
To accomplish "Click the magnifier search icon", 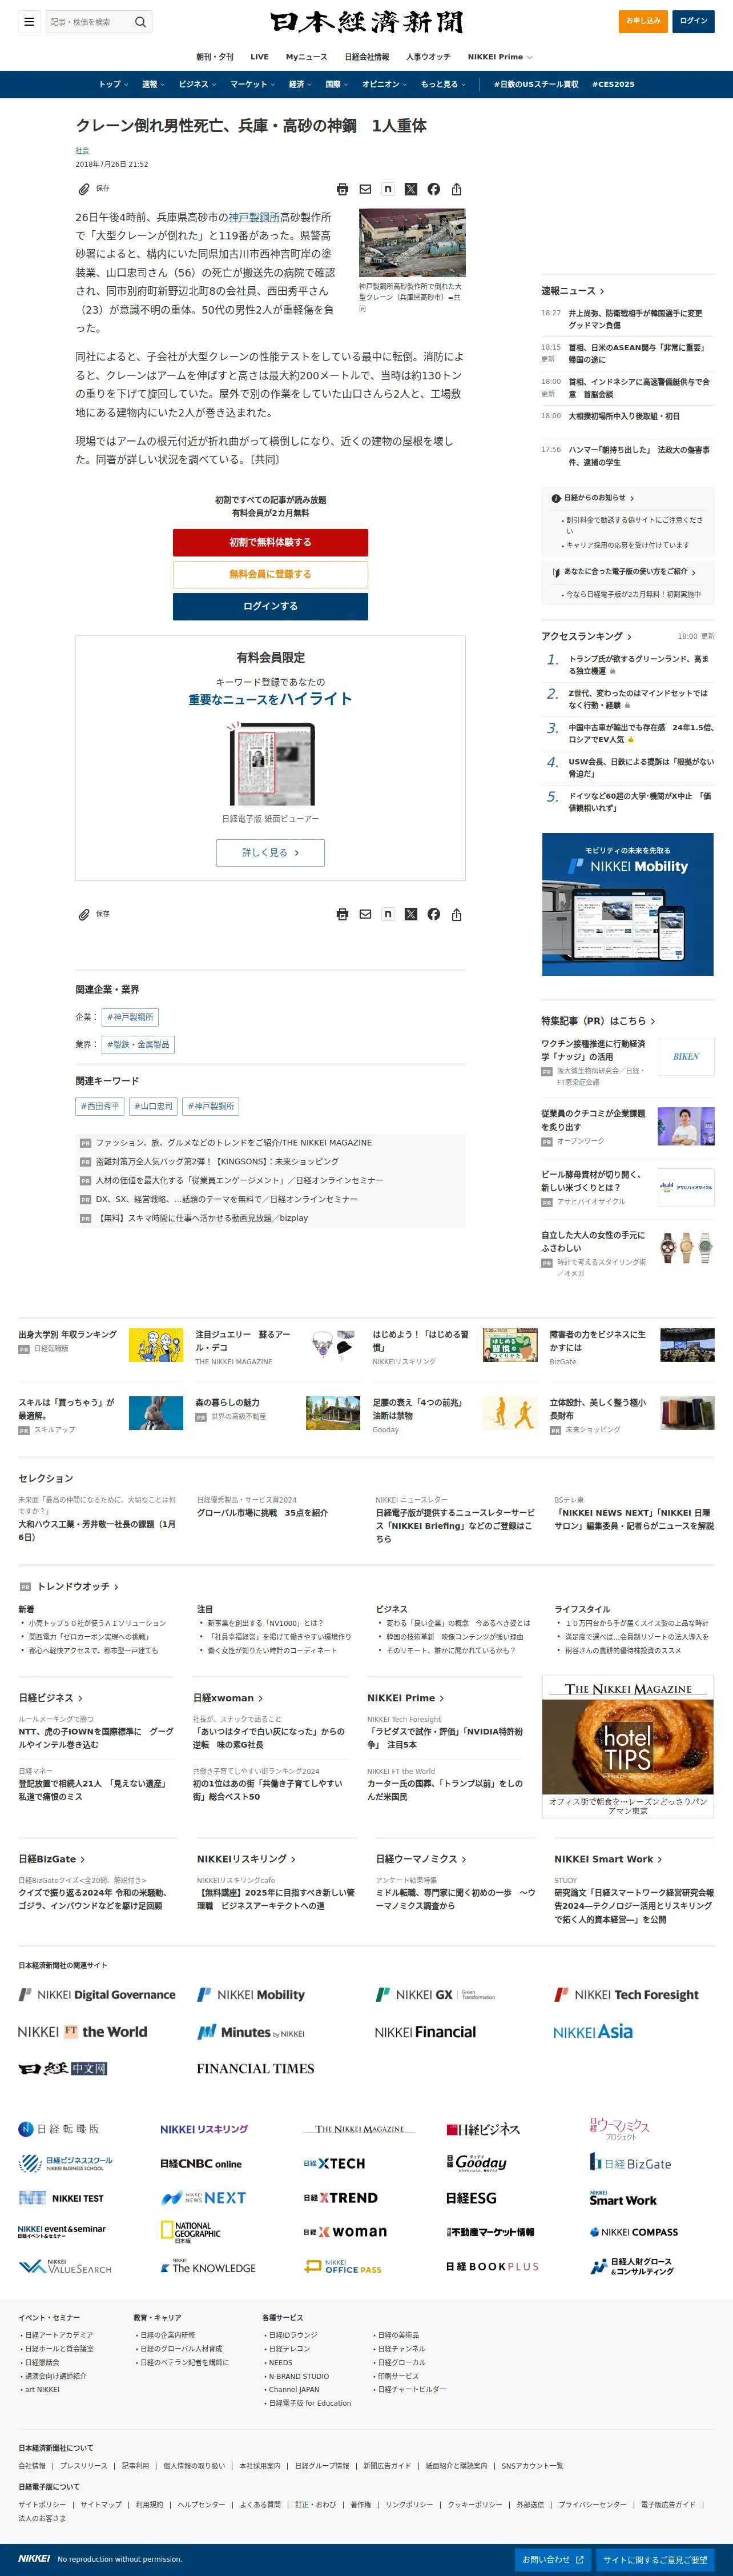I will point(140,21).
